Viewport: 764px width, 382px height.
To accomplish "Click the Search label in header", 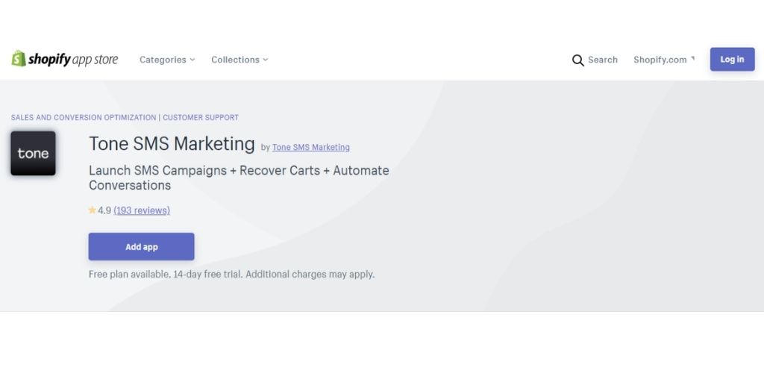I will point(603,60).
